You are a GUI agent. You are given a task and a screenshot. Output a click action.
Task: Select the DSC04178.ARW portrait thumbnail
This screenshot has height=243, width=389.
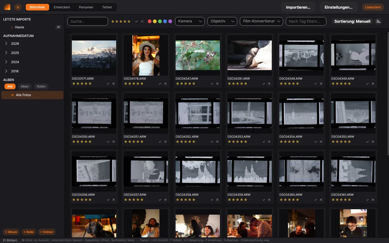(146, 55)
